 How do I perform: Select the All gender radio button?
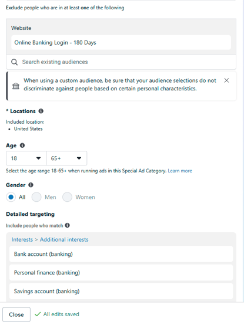point(11,197)
